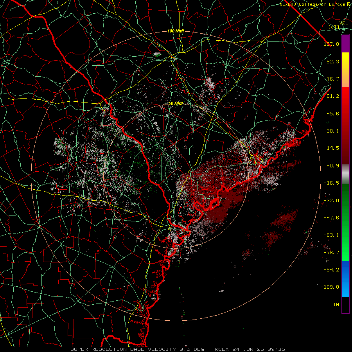Click the 'TH' label on the legend
The height and width of the screenshot is (352, 352).
[336, 305]
